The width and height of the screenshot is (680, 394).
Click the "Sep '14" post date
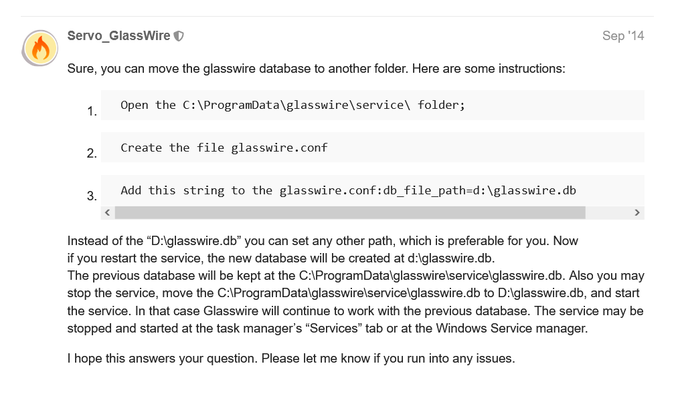[622, 36]
